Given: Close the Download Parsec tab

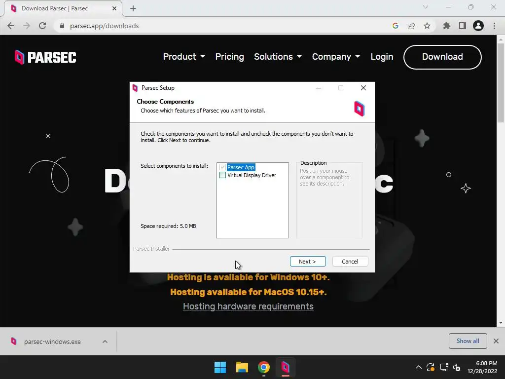Looking at the screenshot, I should tap(114, 8).
